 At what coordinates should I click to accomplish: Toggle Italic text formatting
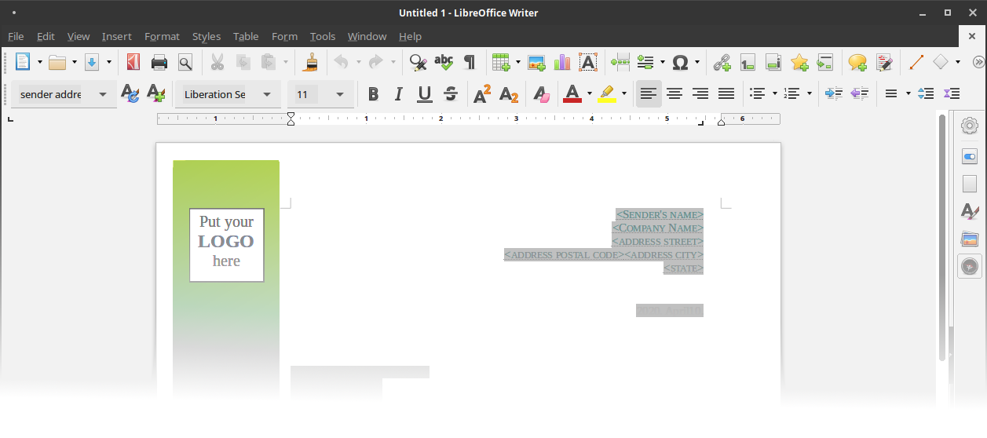point(398,94)
